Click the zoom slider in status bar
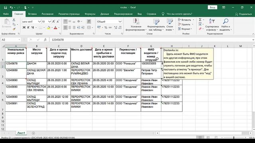255x143 pixels. tap(234, 137)
